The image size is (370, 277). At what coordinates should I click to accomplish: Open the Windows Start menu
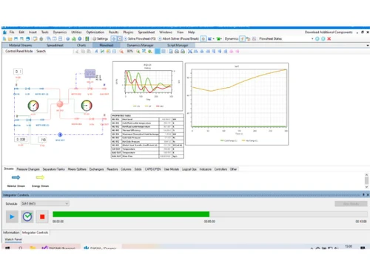pos(7,247)
